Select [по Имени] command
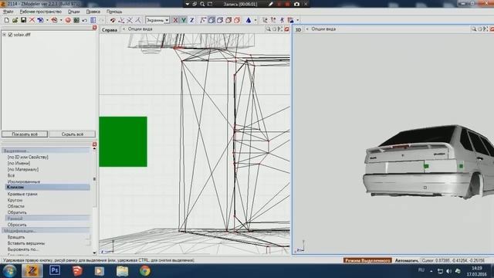The width and height of the screenshot is (494, 278). [19, 163]
